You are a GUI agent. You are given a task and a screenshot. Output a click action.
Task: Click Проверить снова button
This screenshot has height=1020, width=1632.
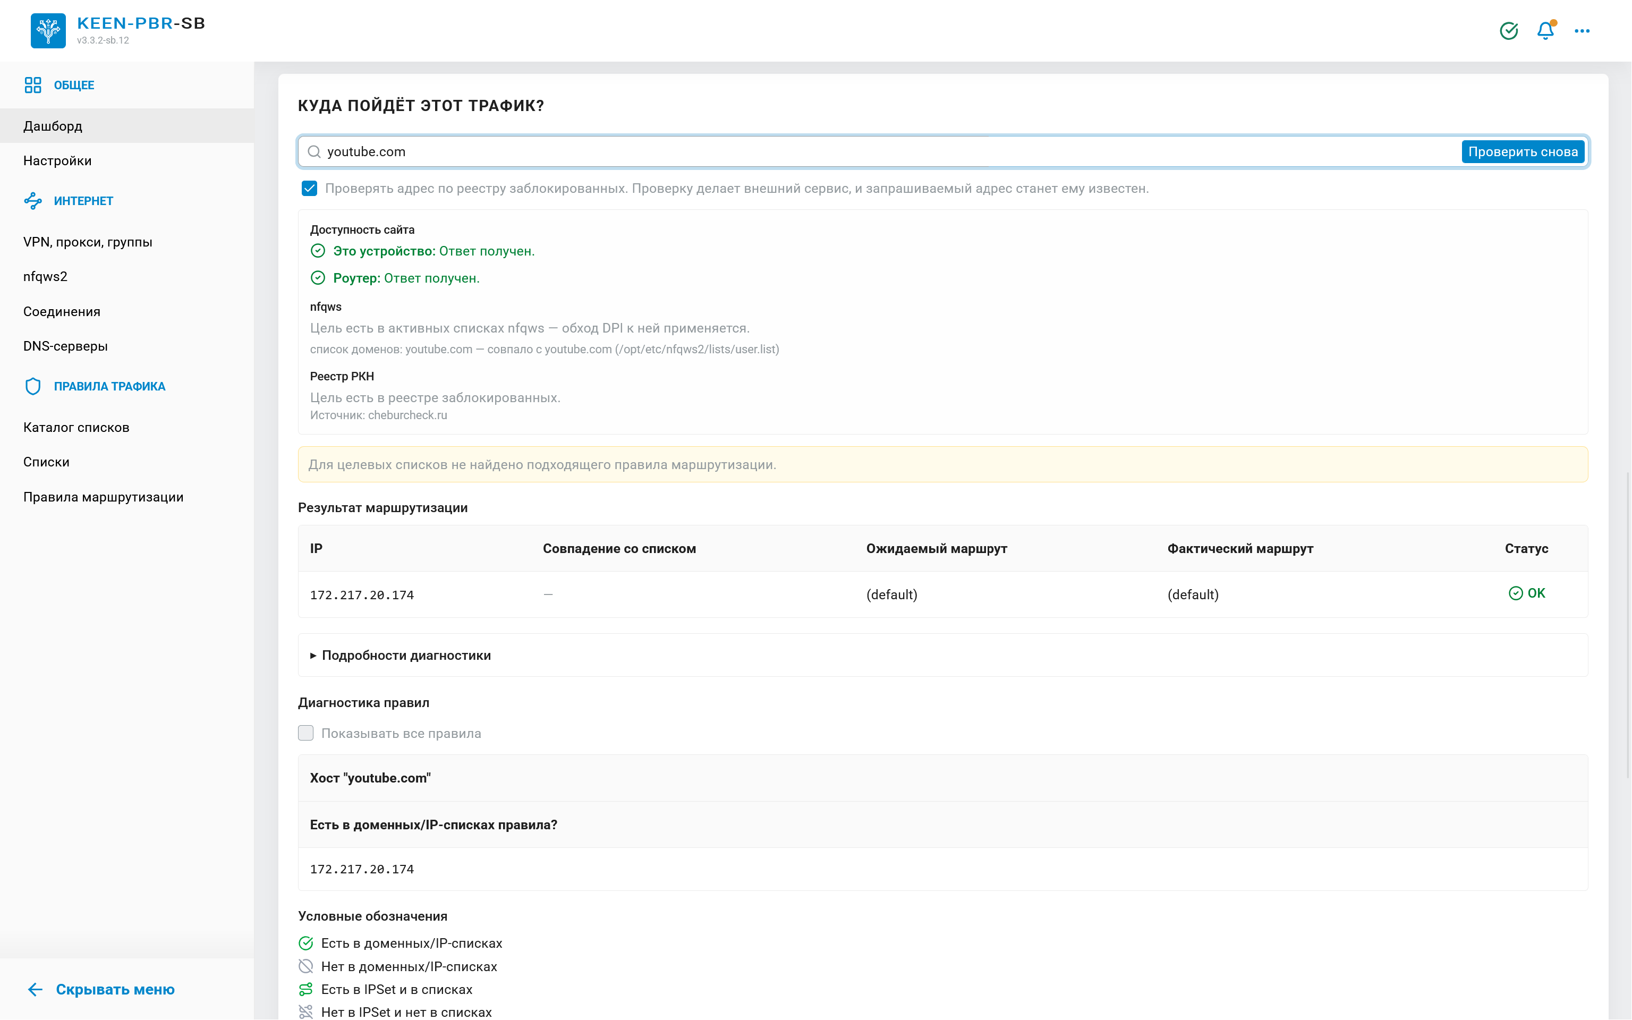(1523, 152)
